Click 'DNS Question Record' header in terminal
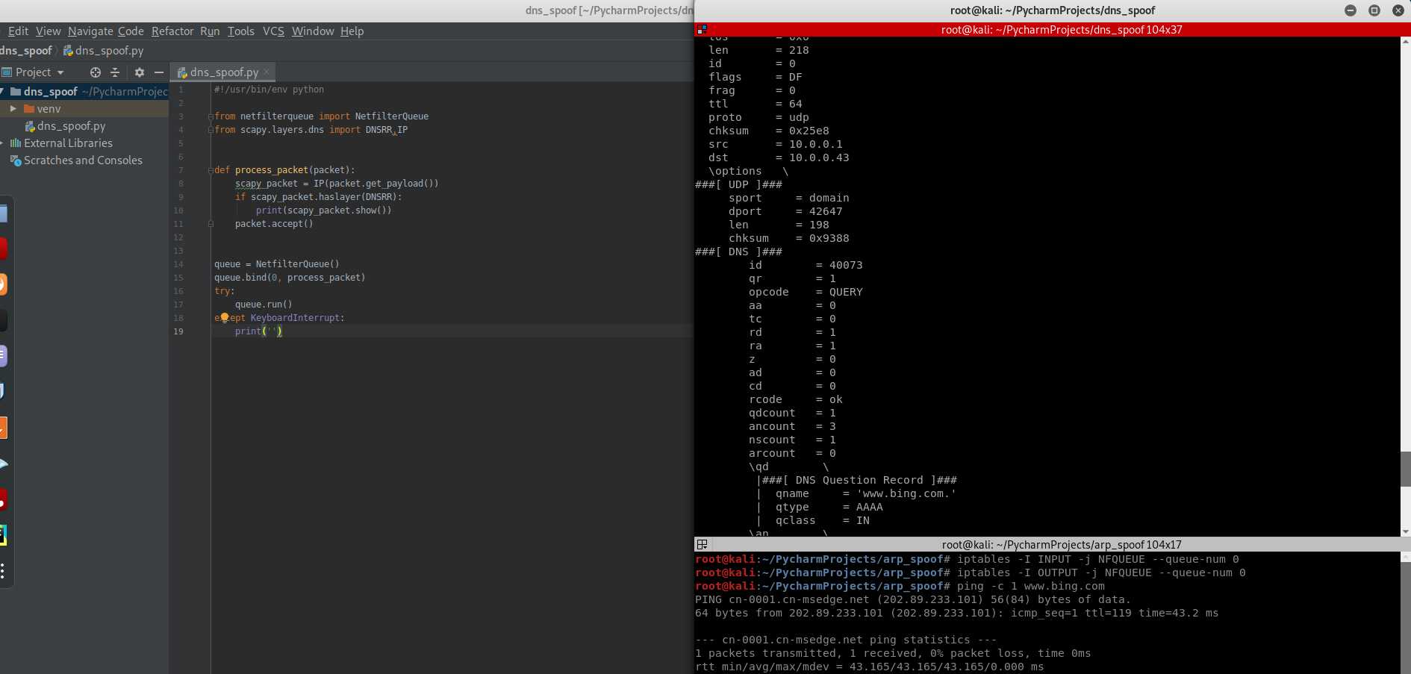 859,481
